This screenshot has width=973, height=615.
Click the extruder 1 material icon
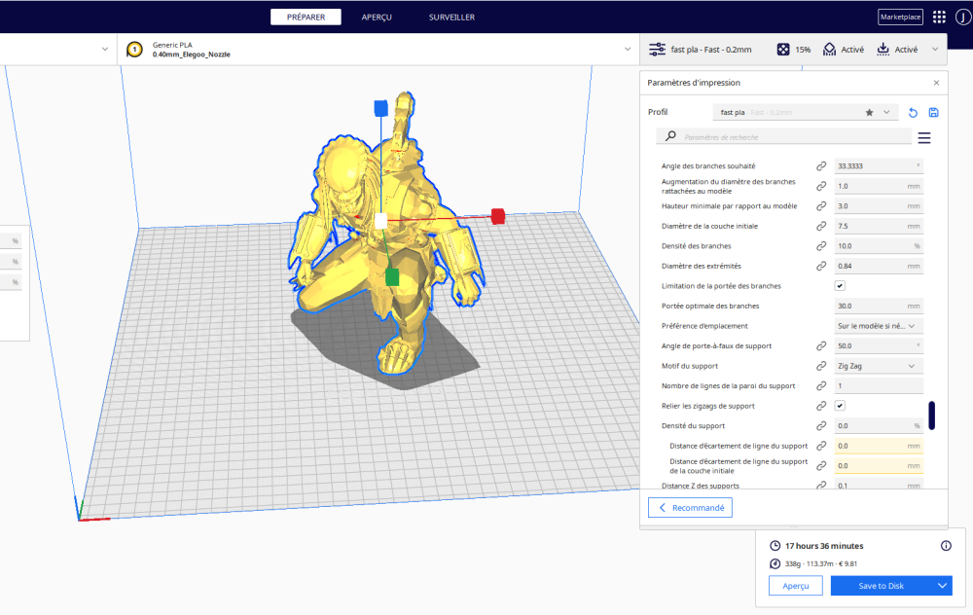click(134, 49)
